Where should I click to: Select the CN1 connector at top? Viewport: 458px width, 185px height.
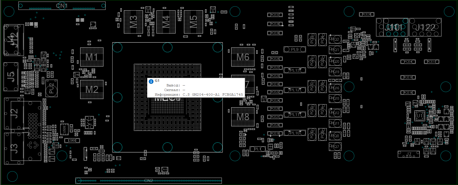(x=62, y=6)
